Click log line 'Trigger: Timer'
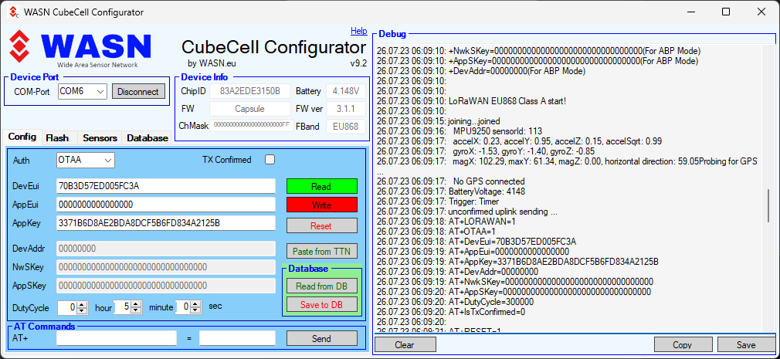 tap(473, 201)
